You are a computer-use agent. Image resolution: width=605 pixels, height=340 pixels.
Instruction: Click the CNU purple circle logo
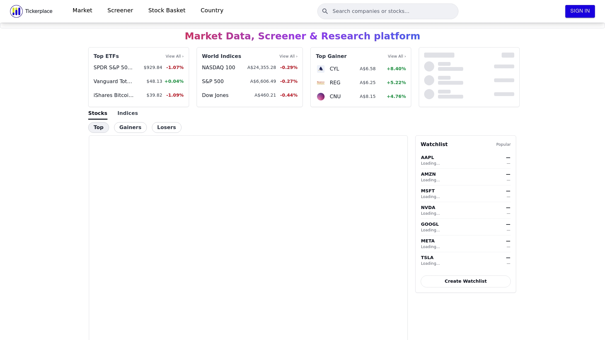tap(320, 97)
